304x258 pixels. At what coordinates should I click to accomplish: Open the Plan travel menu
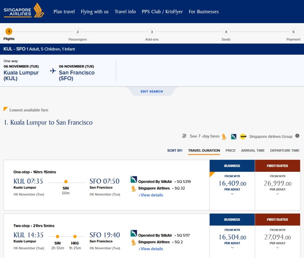[x=64, y=12]
